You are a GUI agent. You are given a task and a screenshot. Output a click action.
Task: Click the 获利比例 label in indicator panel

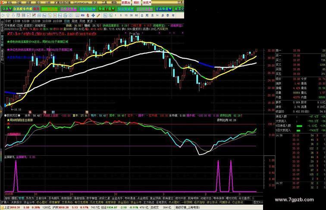click(226, 120)
